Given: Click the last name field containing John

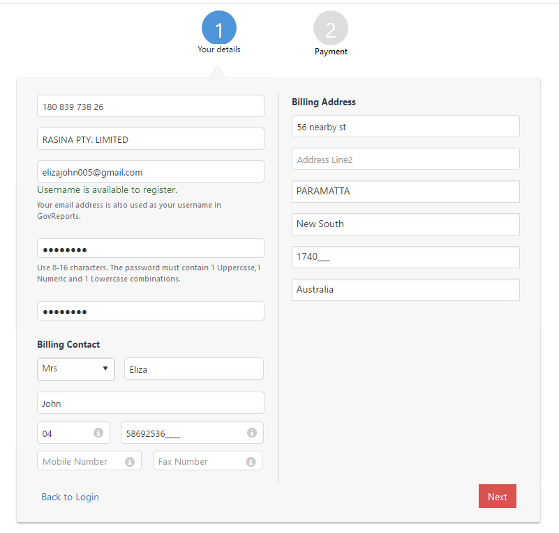Looking at the screenshot, I should [x=151, y=403].
